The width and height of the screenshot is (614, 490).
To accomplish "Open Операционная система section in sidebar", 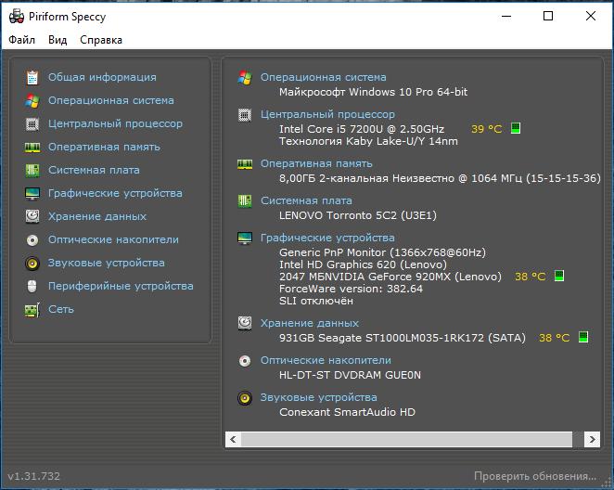I will point(110,100).
